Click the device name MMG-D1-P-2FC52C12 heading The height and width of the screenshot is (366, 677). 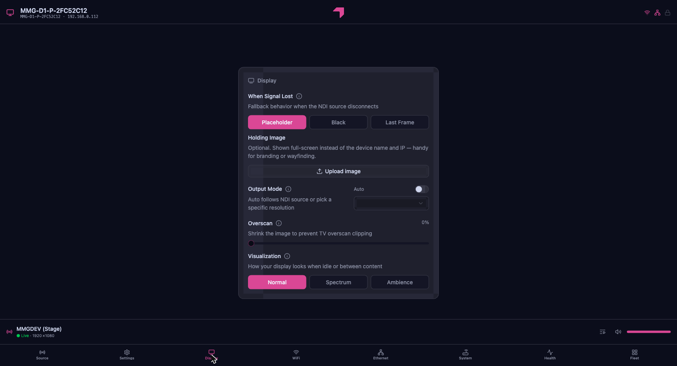click(54, 11)
